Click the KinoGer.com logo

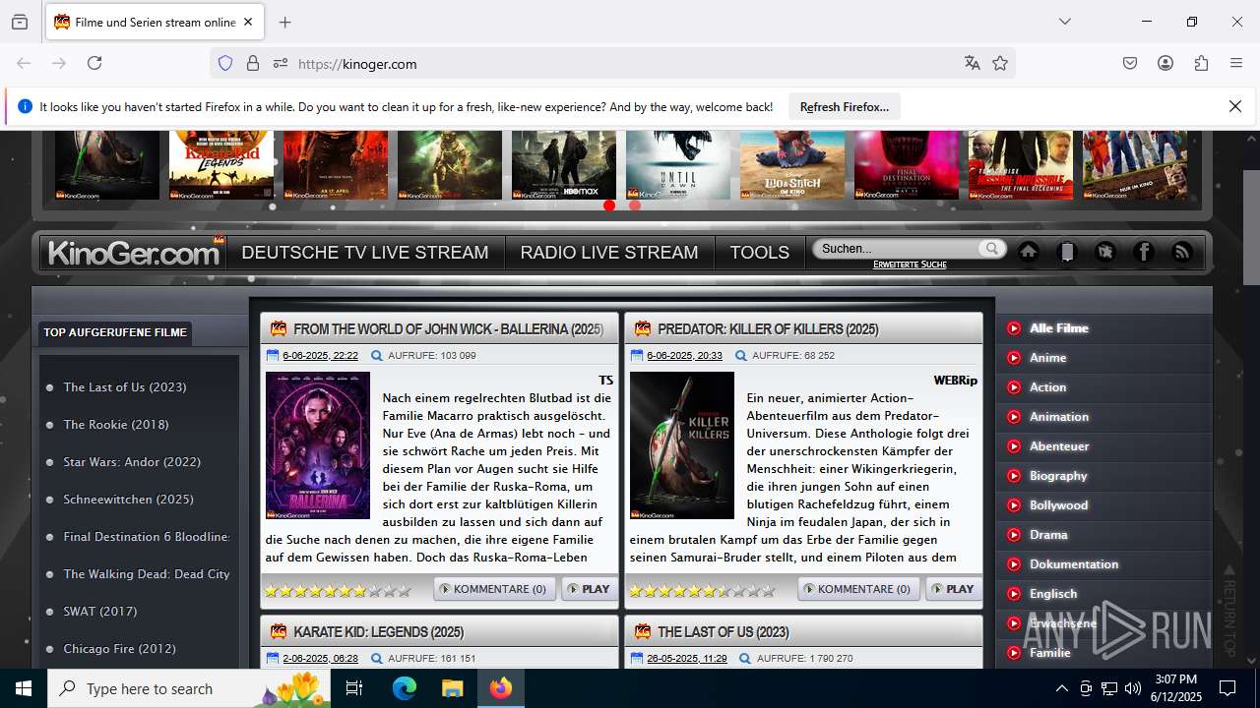tap(134, 253)
